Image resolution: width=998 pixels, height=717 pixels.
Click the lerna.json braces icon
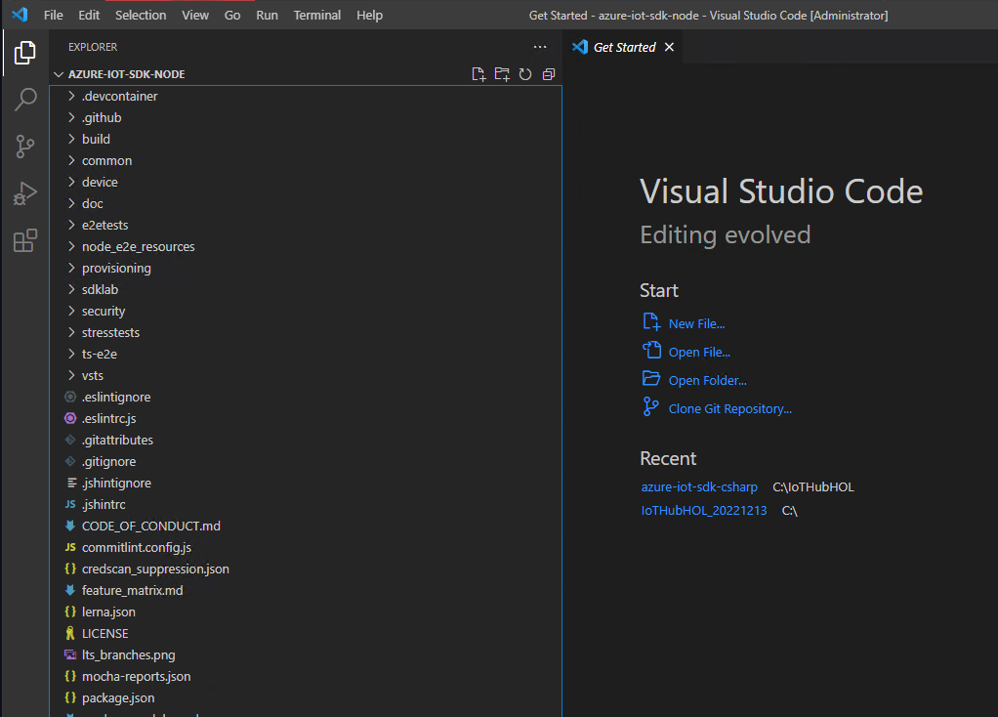tap(70, 612)
